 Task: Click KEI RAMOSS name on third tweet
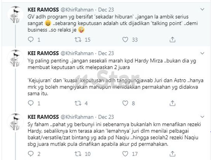[43, 117]
